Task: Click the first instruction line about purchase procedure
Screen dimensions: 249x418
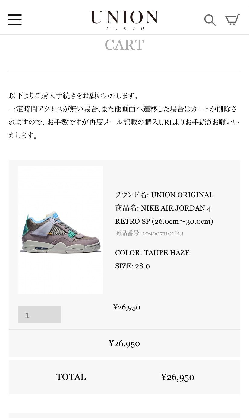Action: coord(74,96)
